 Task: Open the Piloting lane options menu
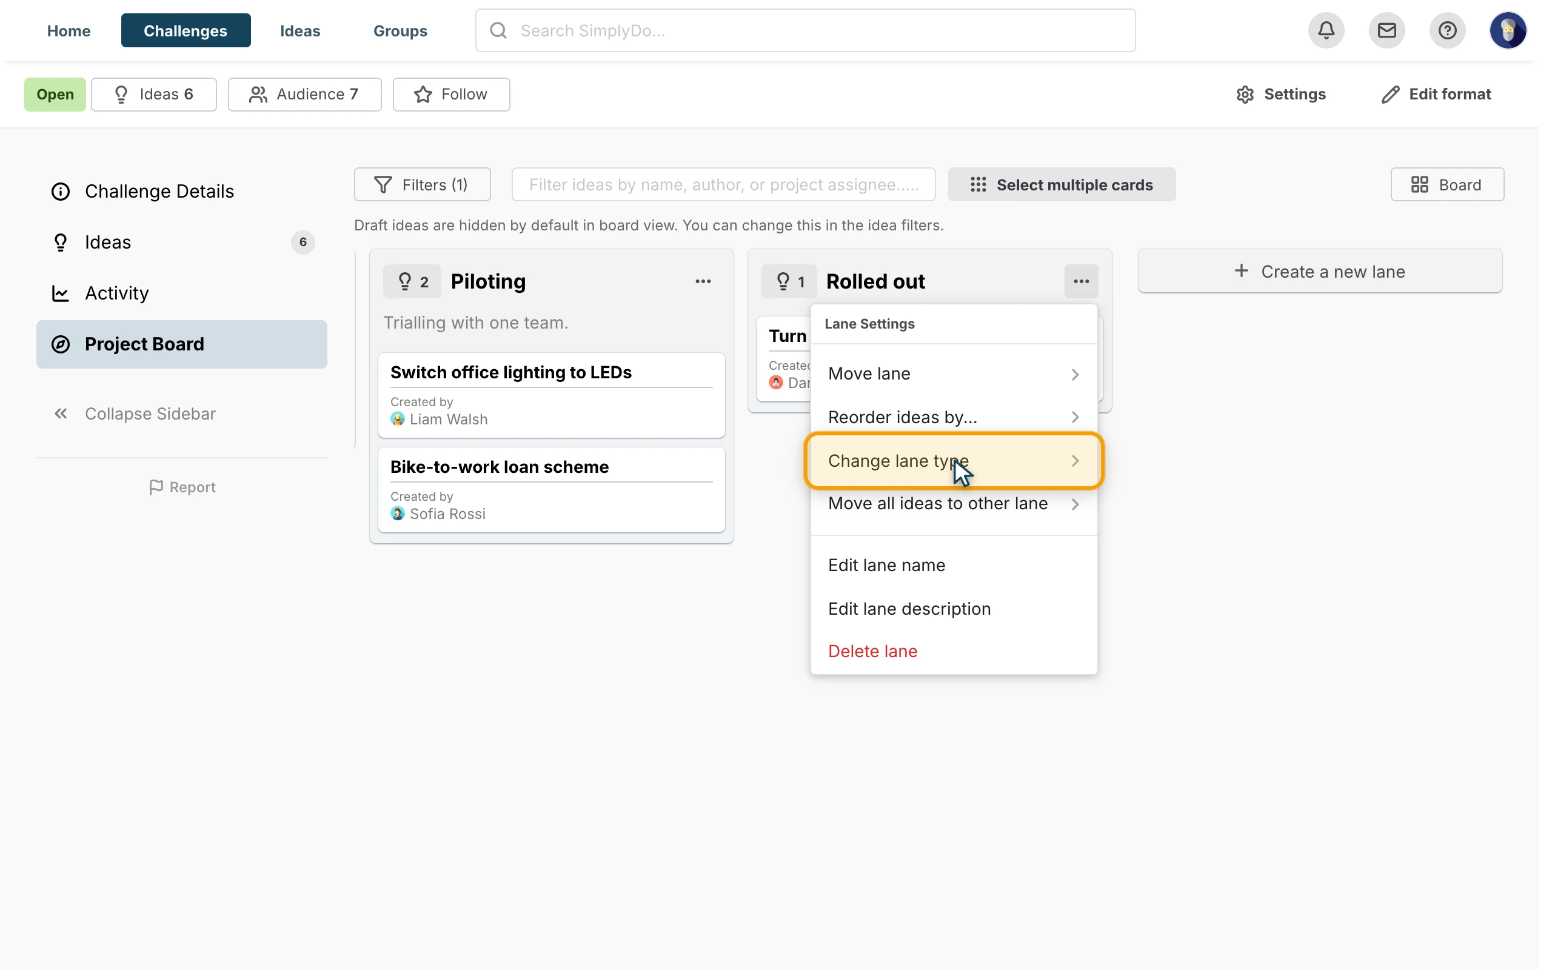click(703, 281)
